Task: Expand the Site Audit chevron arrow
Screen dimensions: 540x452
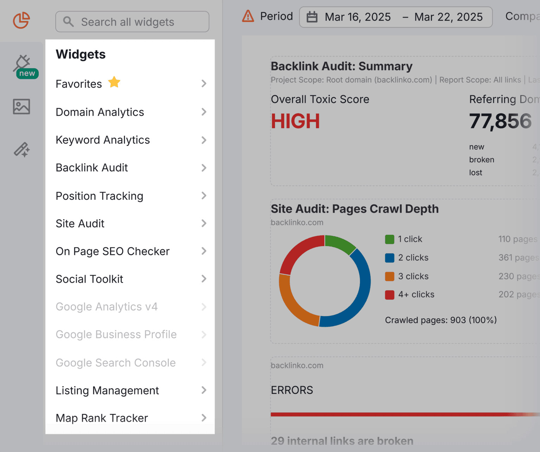Action: pos(204,223)
